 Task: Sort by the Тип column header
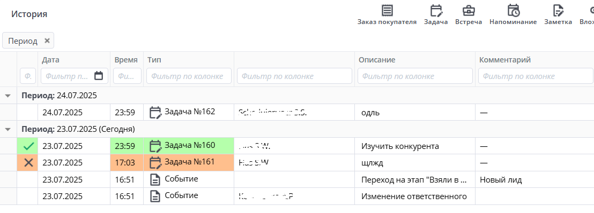(x=154, y=60)
